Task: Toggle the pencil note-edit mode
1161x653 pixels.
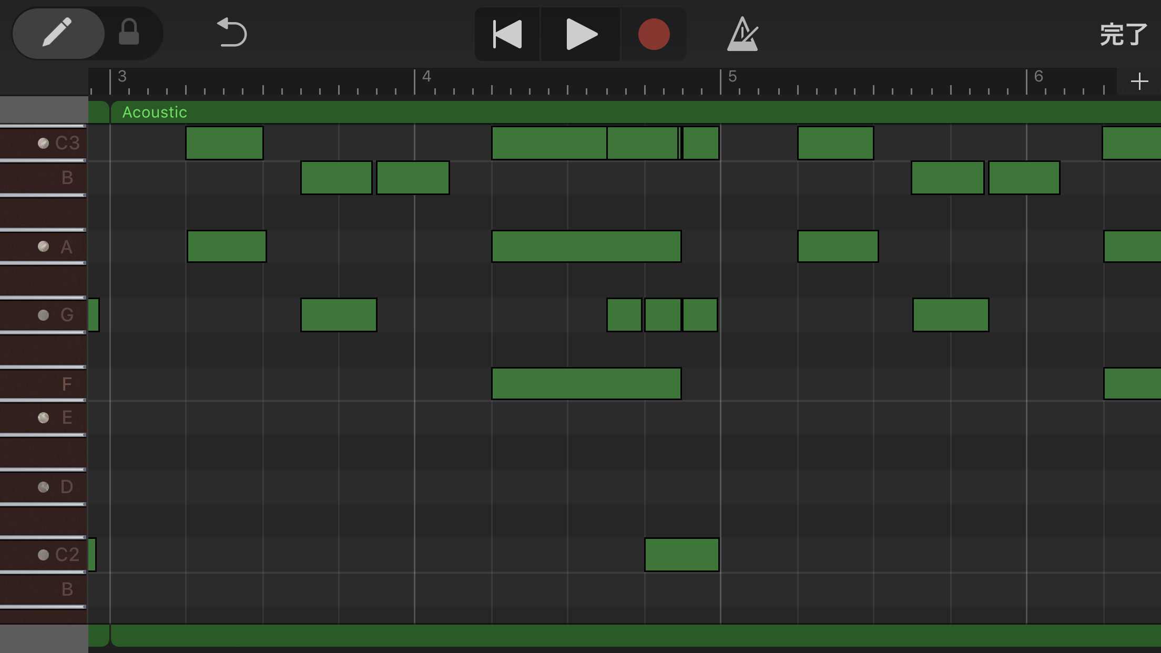Action: tap(58, 33)
